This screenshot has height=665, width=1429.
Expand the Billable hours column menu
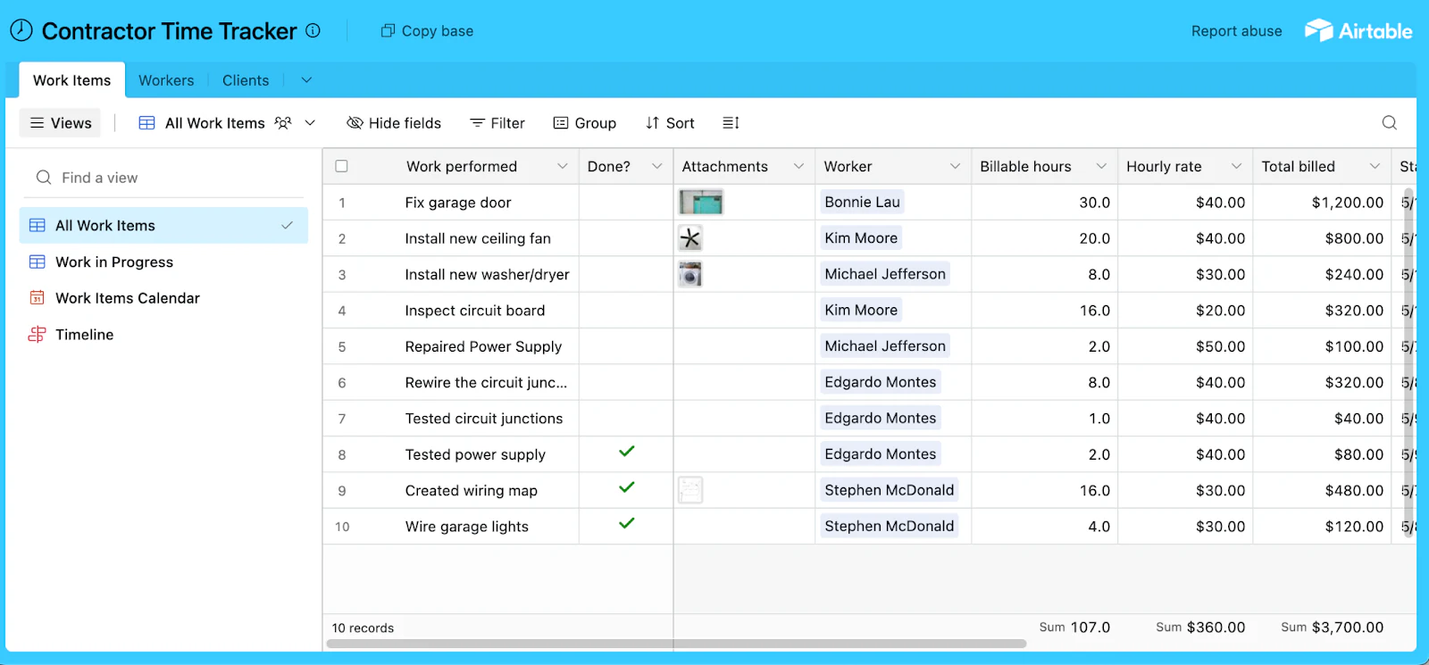(1101, 166)
